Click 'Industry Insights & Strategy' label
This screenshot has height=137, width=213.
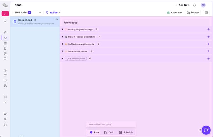80,30
